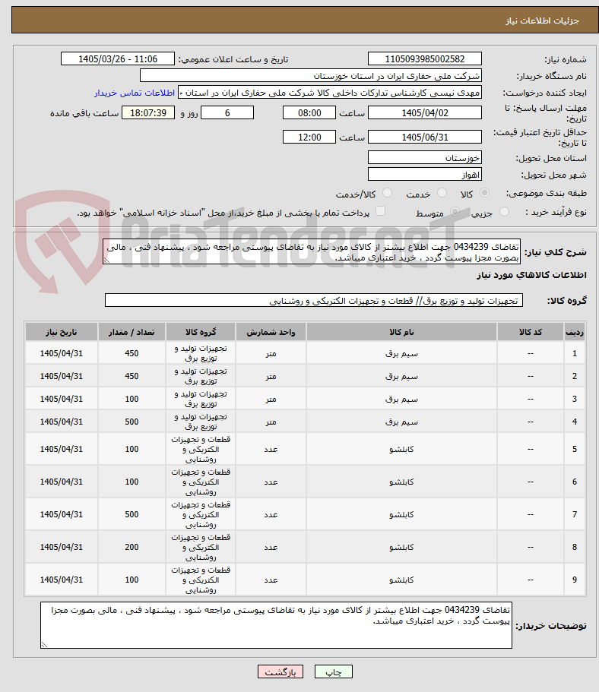599x692 pixels.
Task: Click the تعداد / مقدار column header
Action: (x=132, y=332)
